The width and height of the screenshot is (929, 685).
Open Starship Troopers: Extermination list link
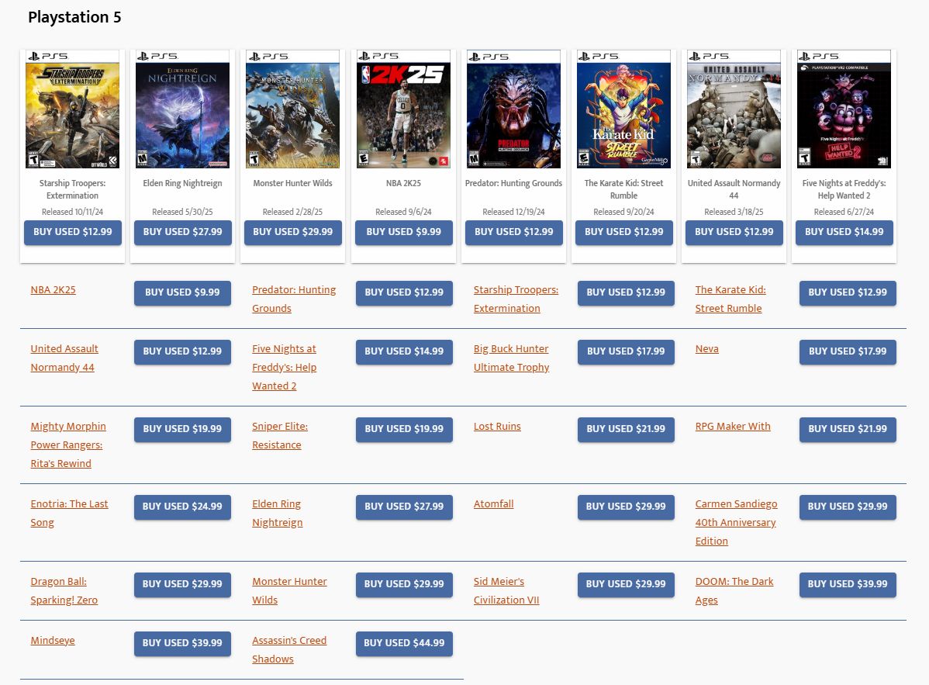(x=516, y=299)
